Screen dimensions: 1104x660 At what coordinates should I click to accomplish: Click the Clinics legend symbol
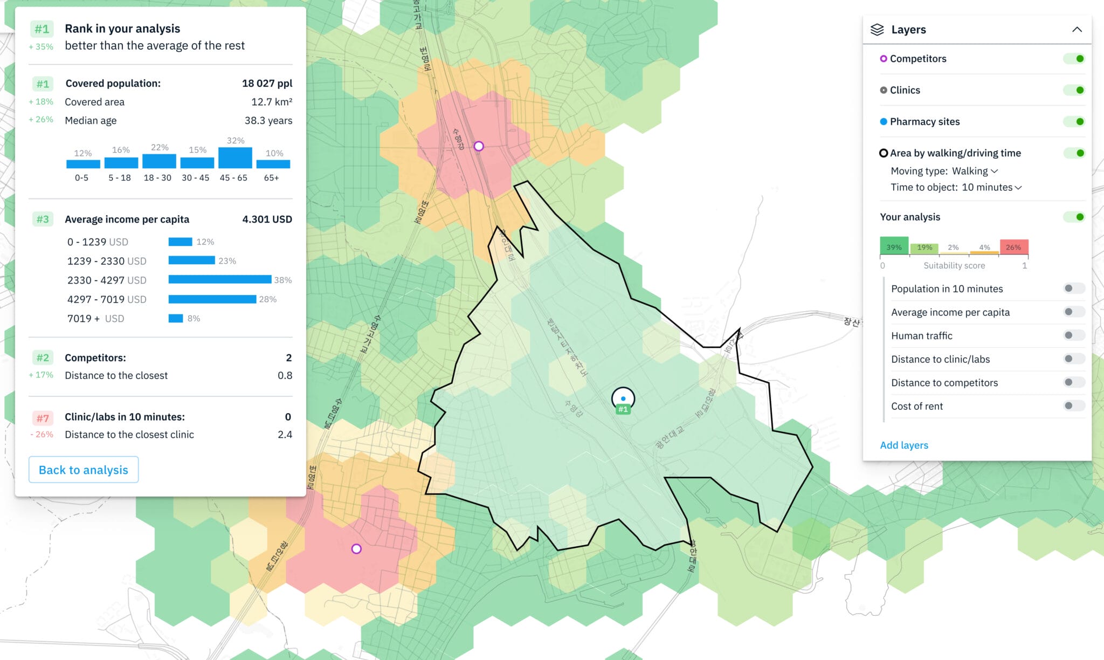tap(884, 90)
